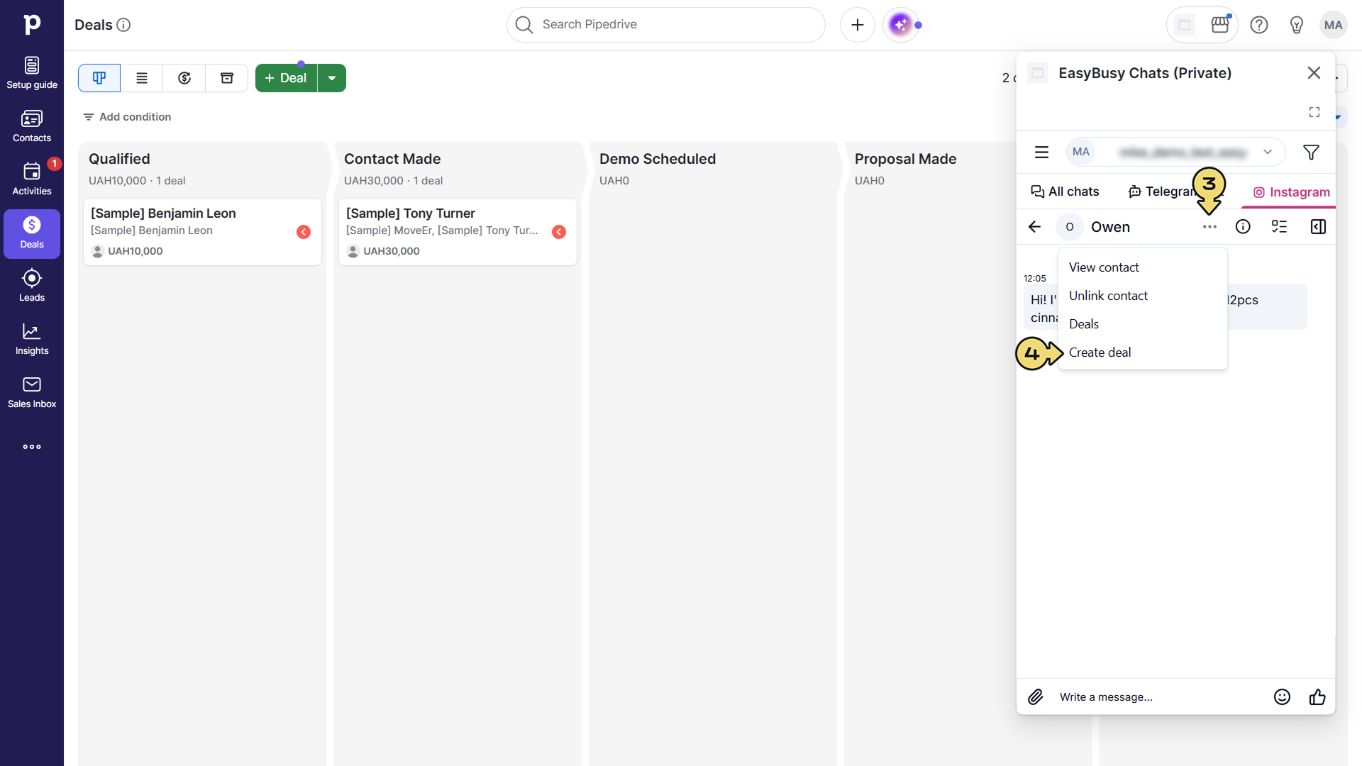Select Unlink contact menu item

coord(1142,296)
